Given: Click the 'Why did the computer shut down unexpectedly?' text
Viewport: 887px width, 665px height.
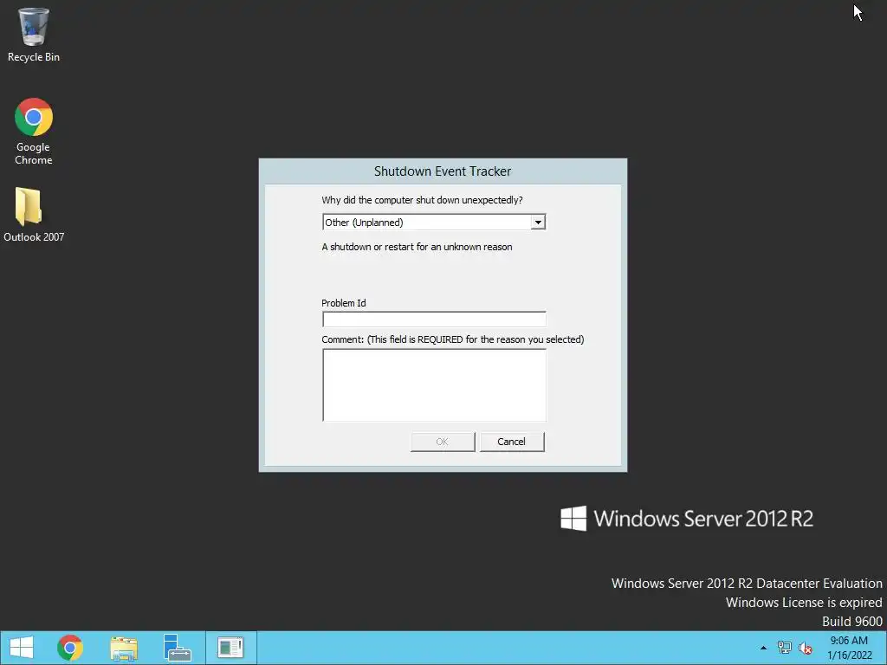Looking at the screenshot, I should [x=422, y=200].
